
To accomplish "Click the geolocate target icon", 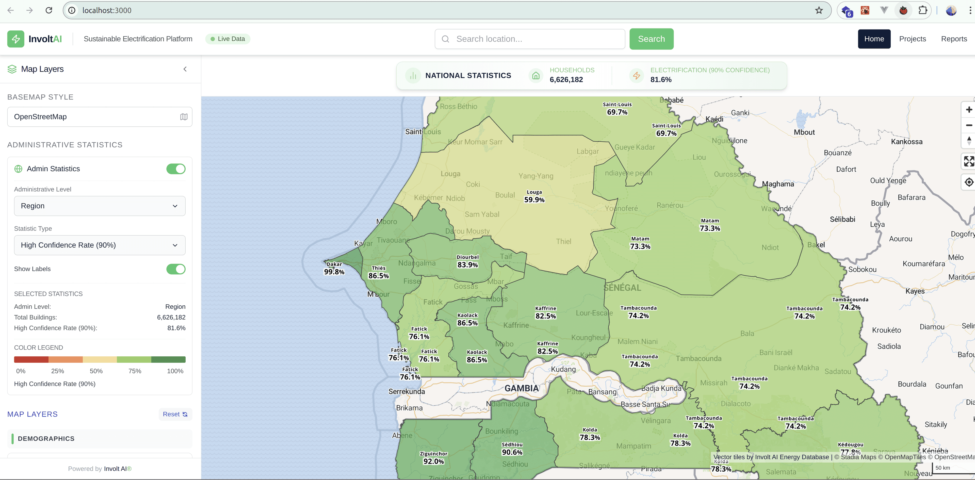I will [x=969, y=182].
